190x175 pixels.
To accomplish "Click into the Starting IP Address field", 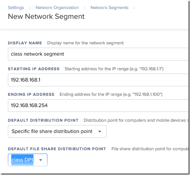I will (98, 80).
